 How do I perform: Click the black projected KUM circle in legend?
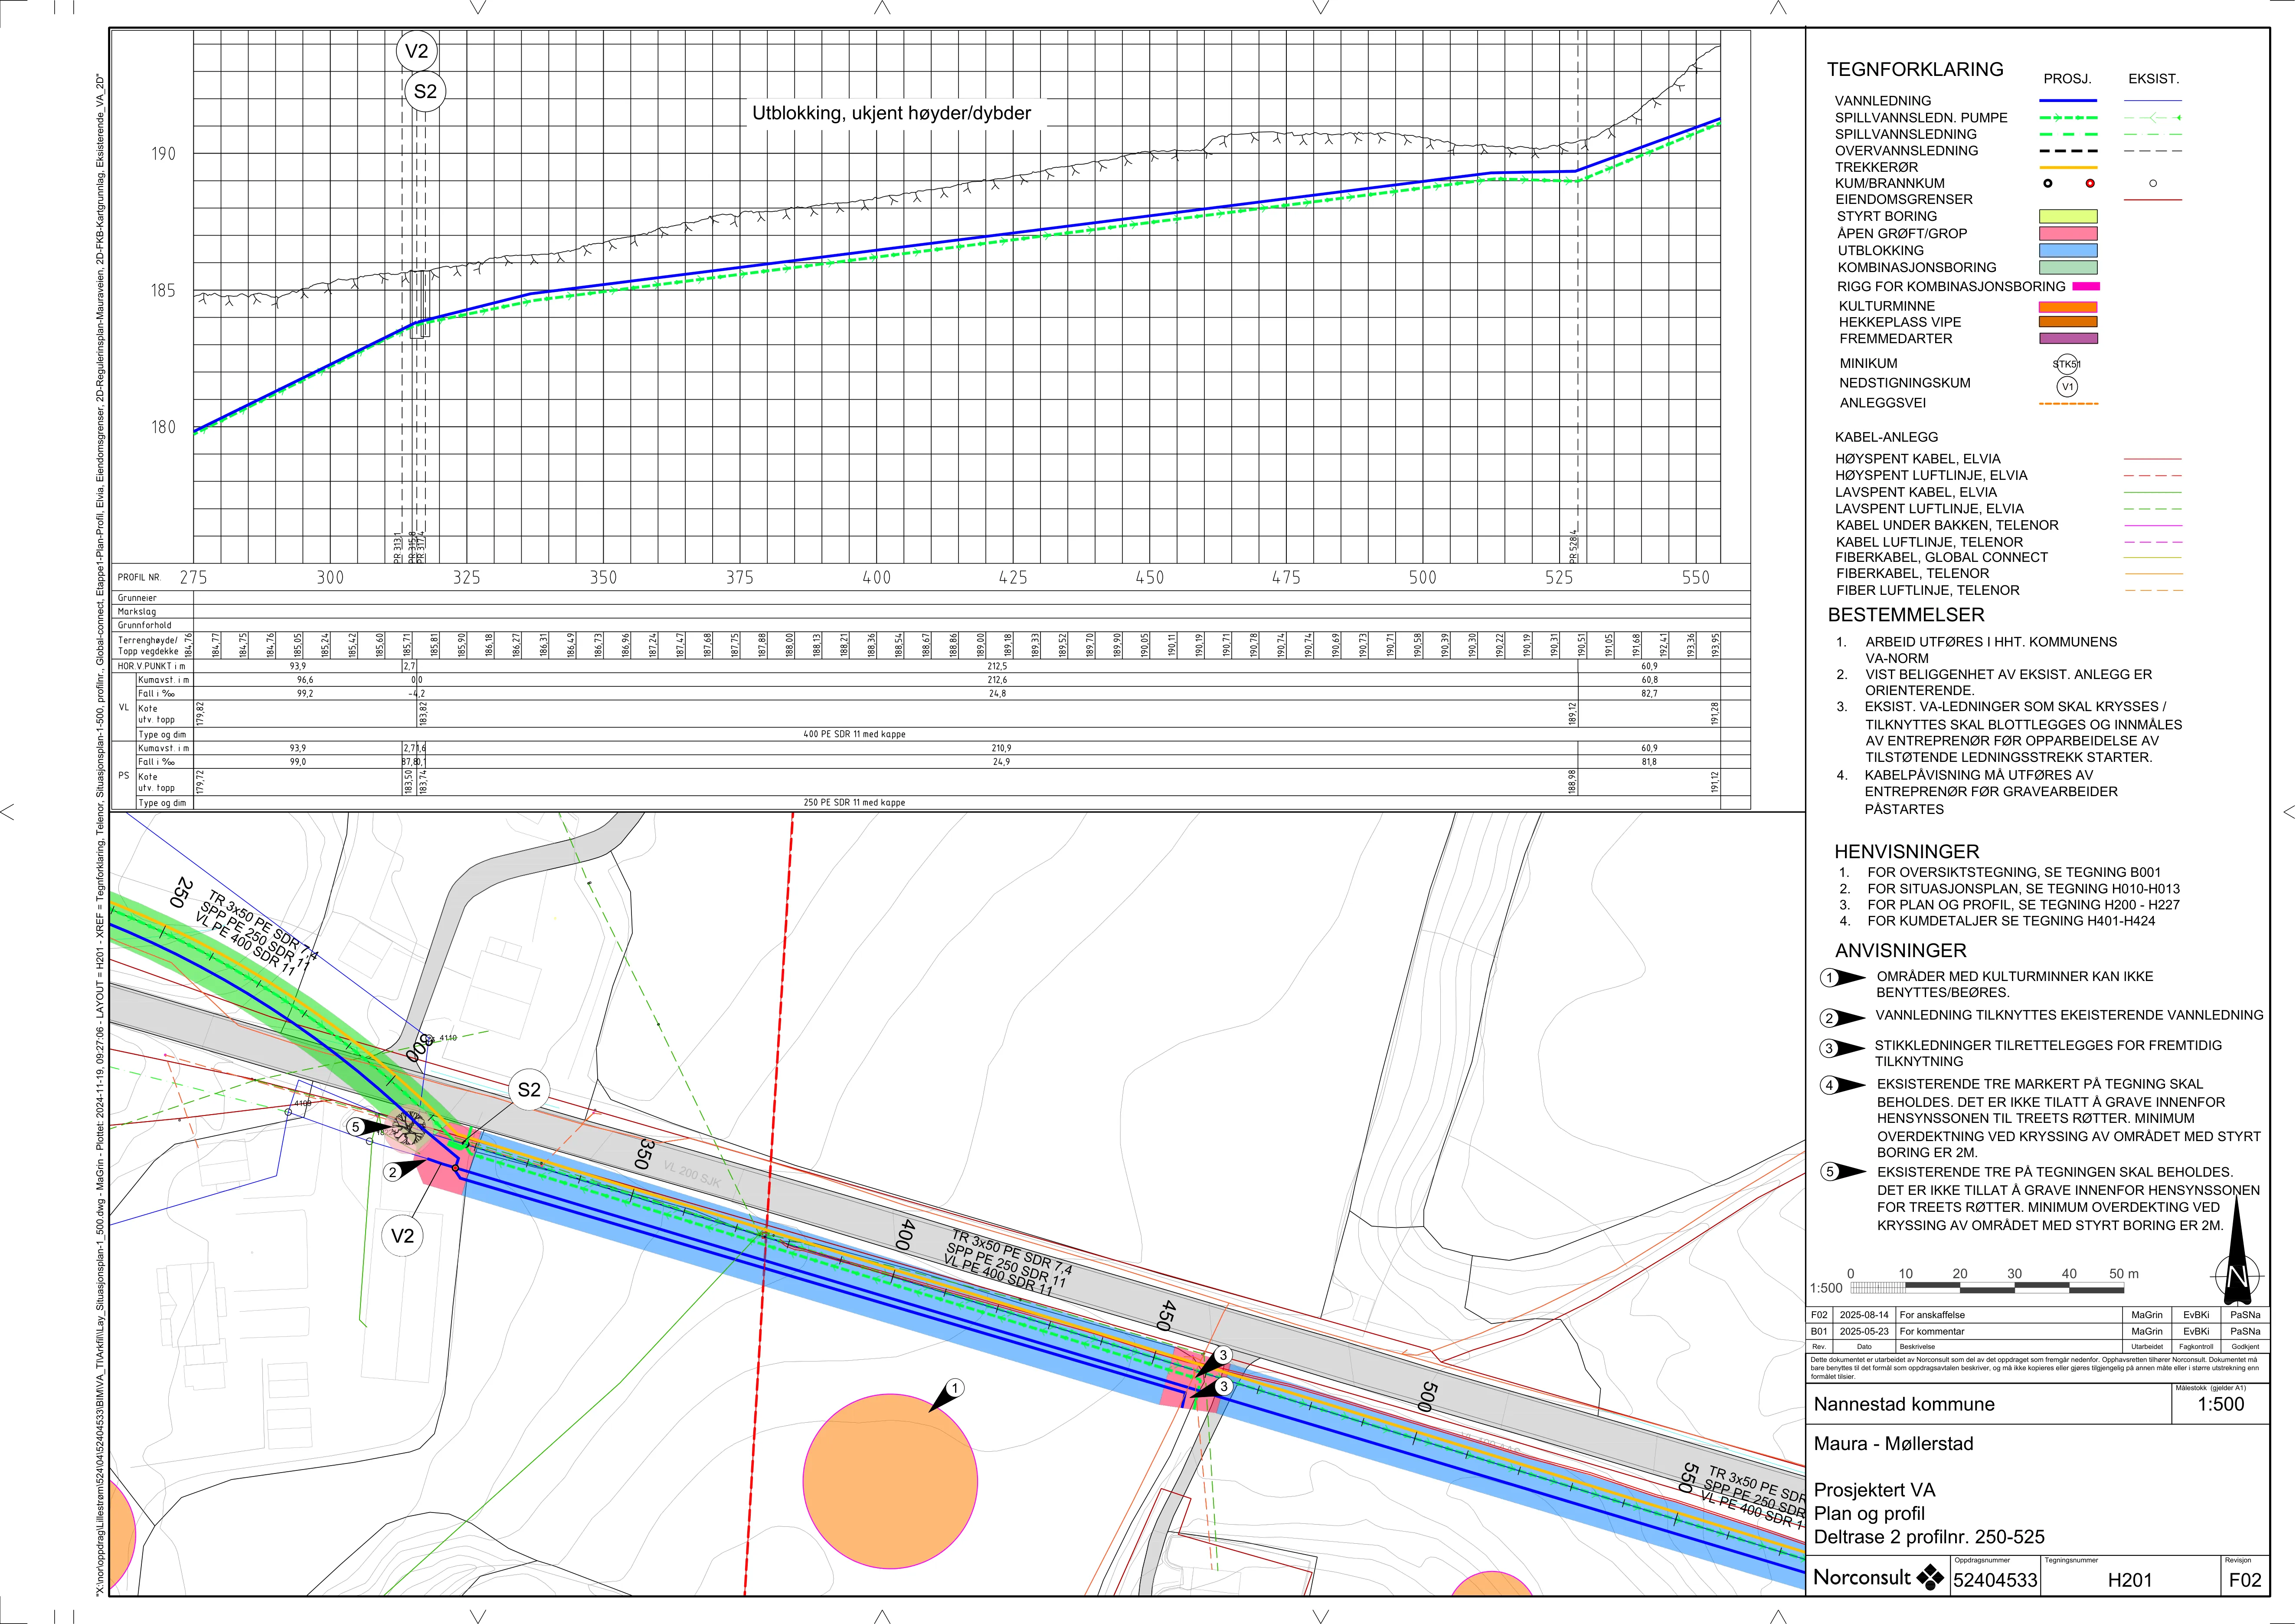[2048, 183]
